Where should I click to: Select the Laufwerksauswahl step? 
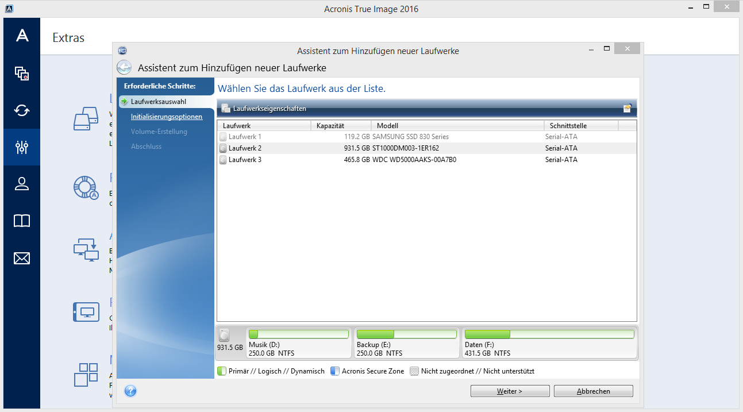(x=158, y=102)
